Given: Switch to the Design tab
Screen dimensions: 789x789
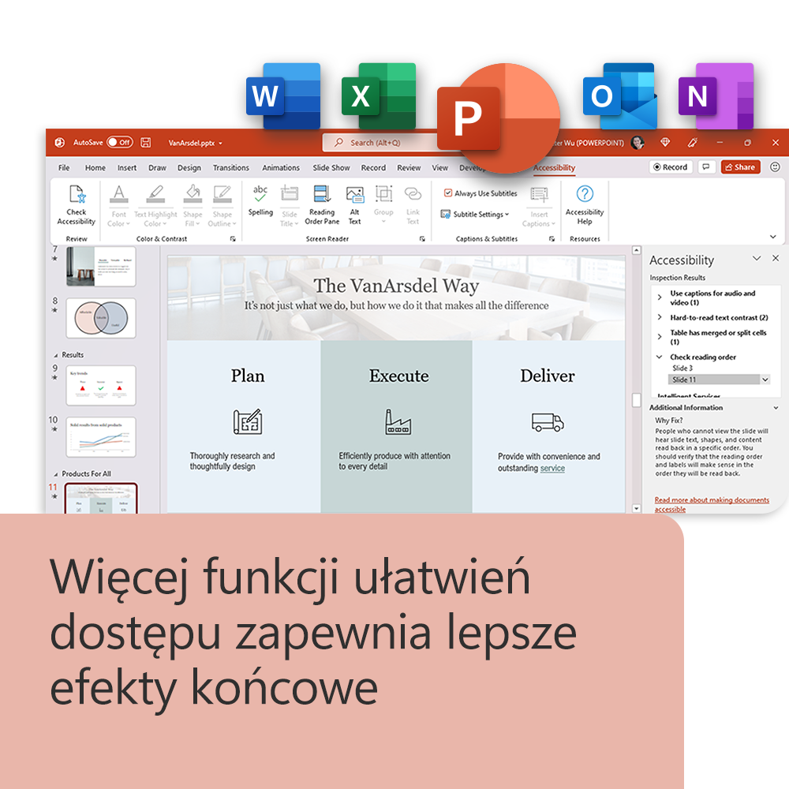Looking at the screenshot, I should point(189,167).
